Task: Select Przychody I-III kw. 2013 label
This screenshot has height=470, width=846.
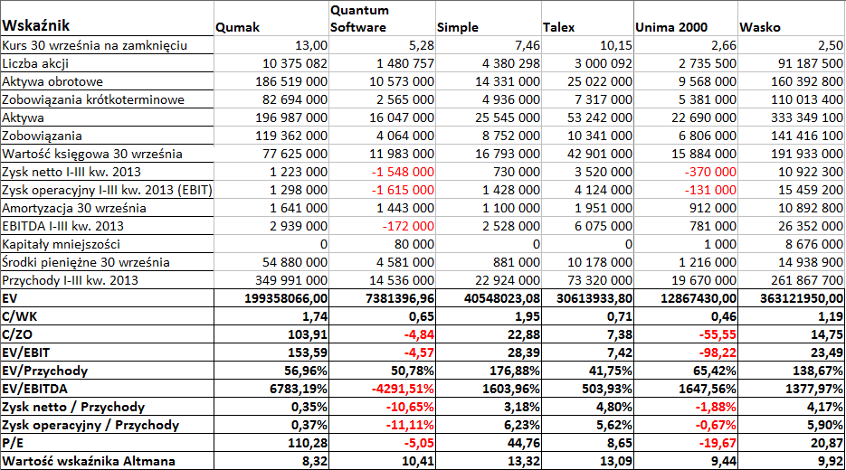Action: pyautogui.click(x=70, y=281)
